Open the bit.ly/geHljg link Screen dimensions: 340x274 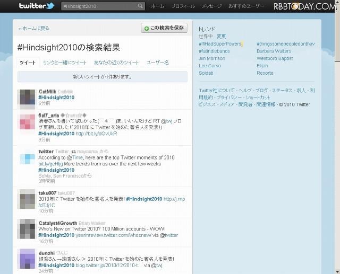point(50,164)
